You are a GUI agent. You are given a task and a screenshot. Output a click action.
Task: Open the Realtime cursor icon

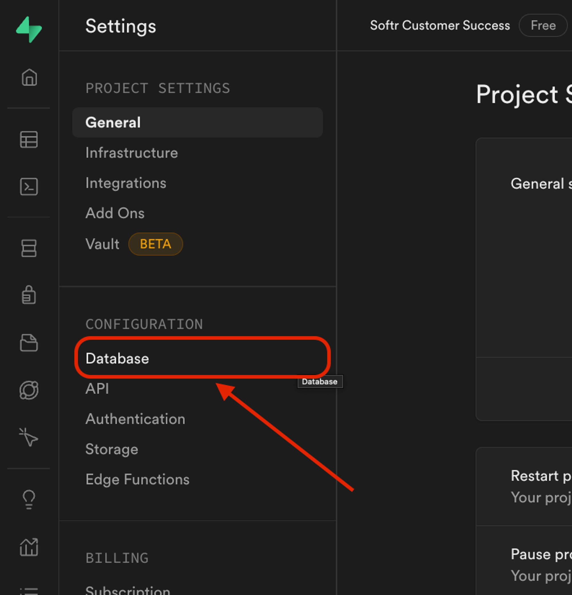point(28,437)
